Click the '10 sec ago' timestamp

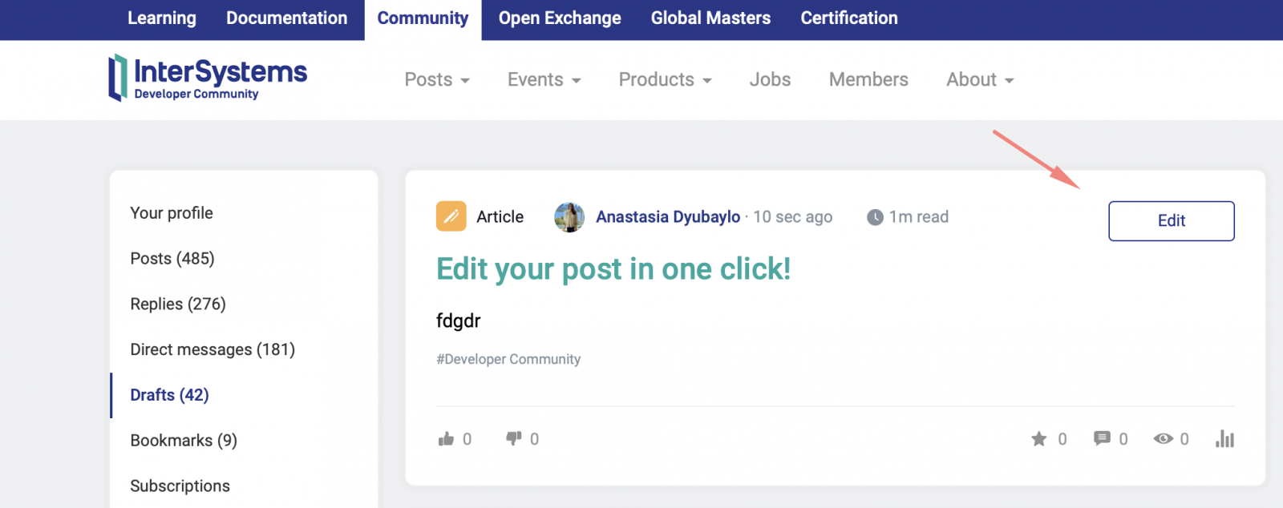[x=793, y=217]
